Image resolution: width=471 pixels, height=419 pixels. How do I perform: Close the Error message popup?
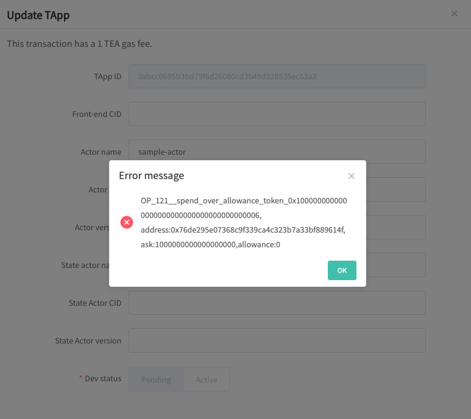(x=351, y=176)
